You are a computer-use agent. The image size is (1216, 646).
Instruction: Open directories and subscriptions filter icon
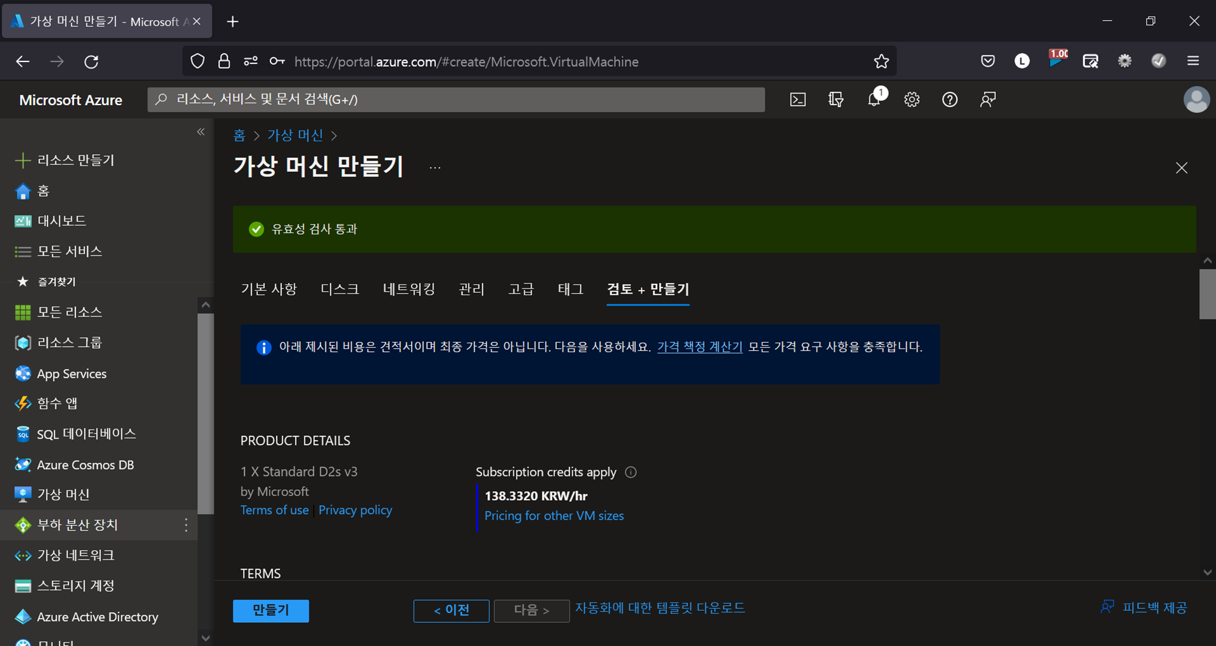point(836,100)
